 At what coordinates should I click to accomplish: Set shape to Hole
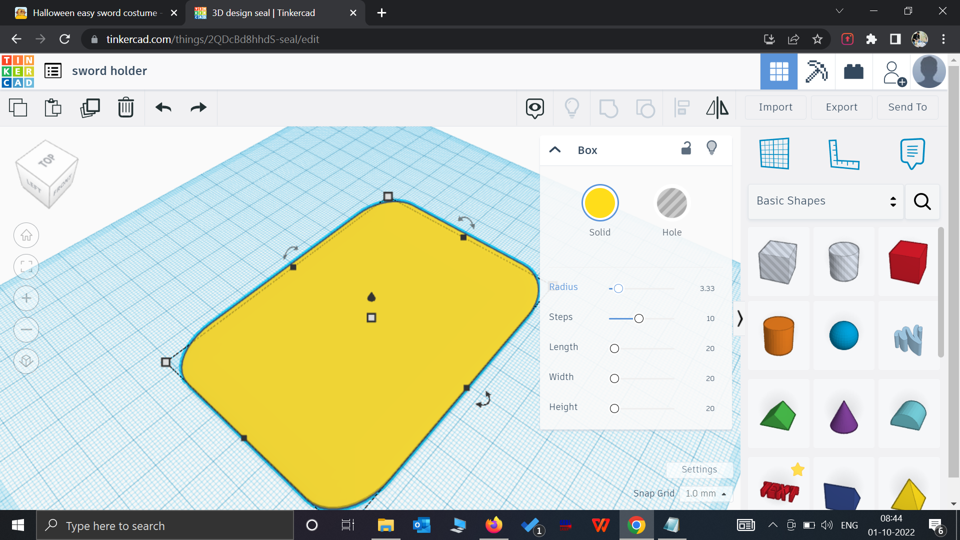click(x=671, y=203)
